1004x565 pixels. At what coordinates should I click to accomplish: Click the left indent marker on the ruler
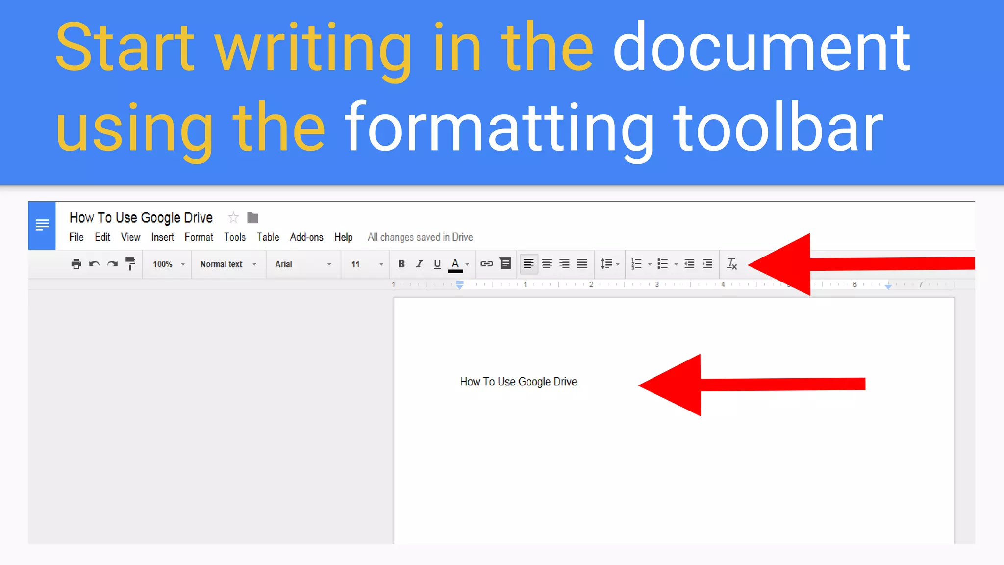[x=460, y=284]
